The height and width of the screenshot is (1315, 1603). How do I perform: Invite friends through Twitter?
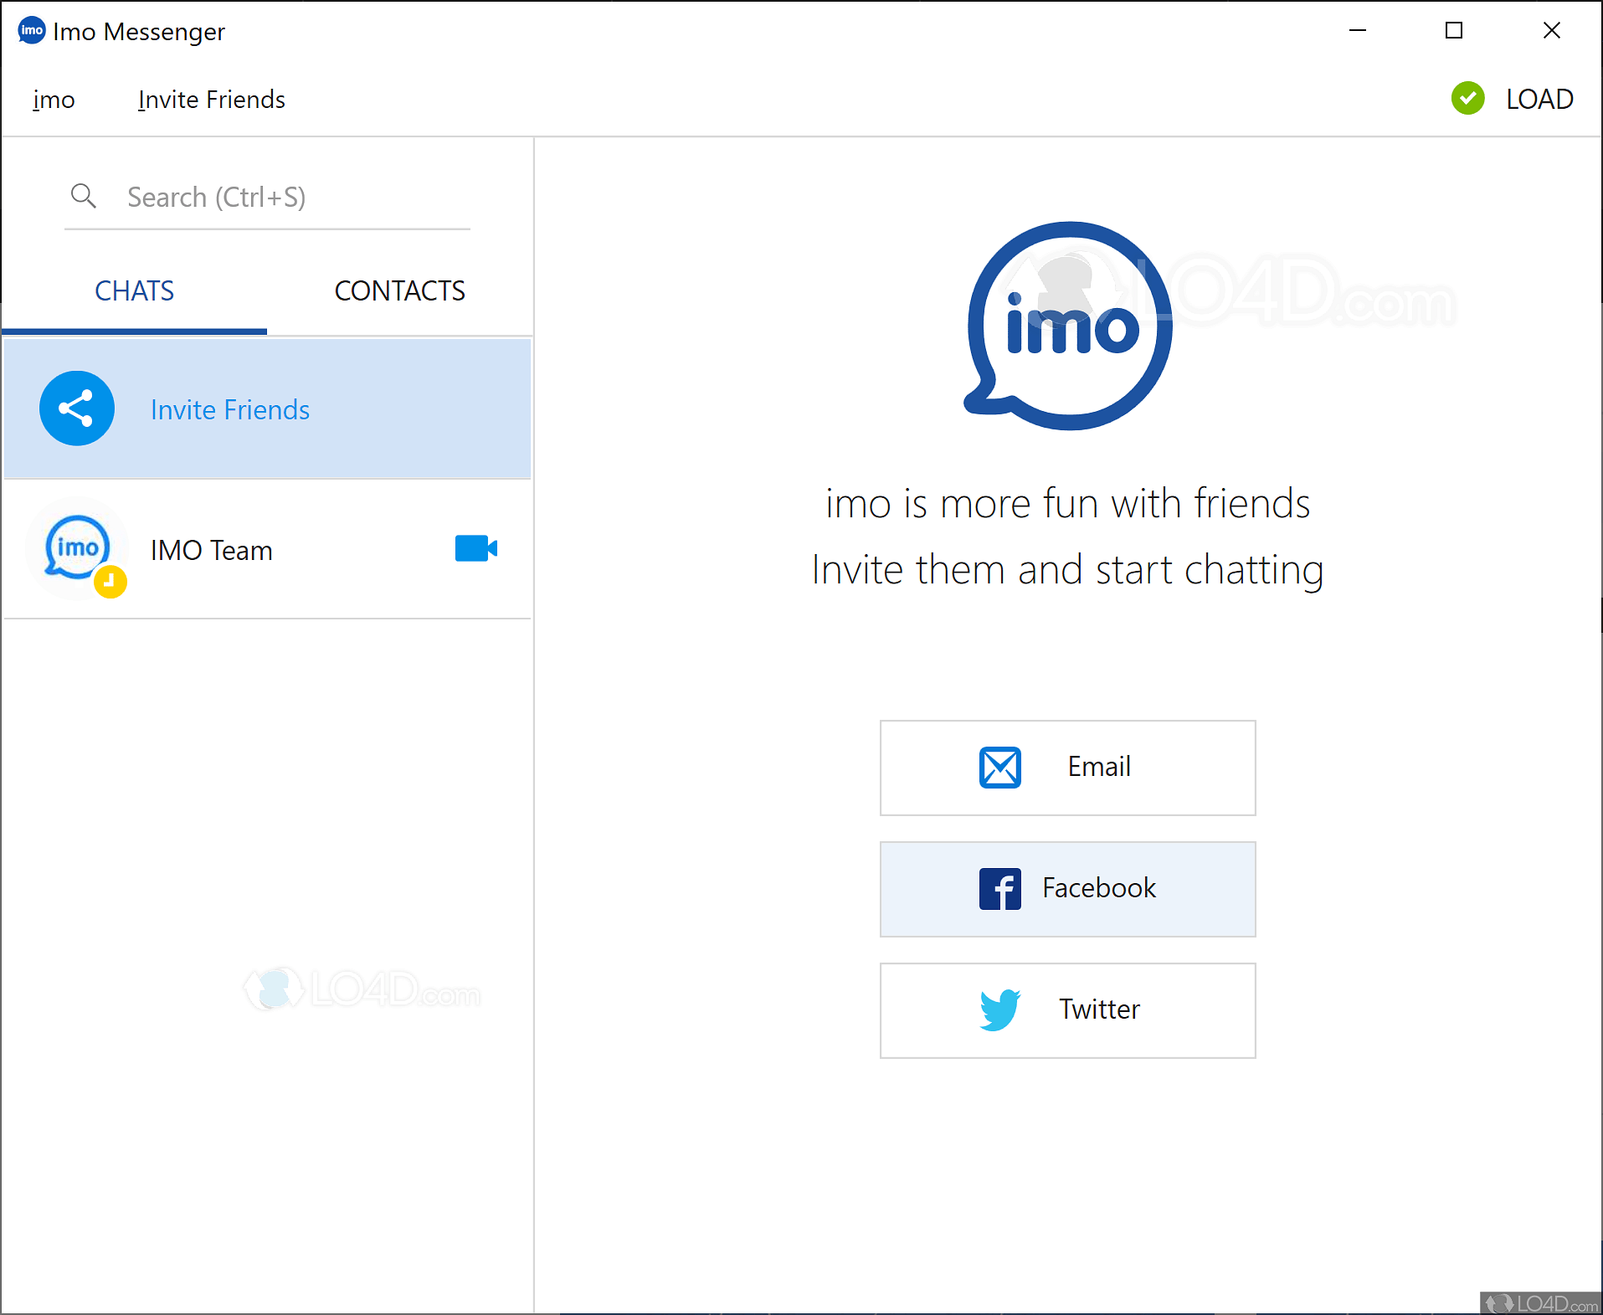coord(1067,1009)
